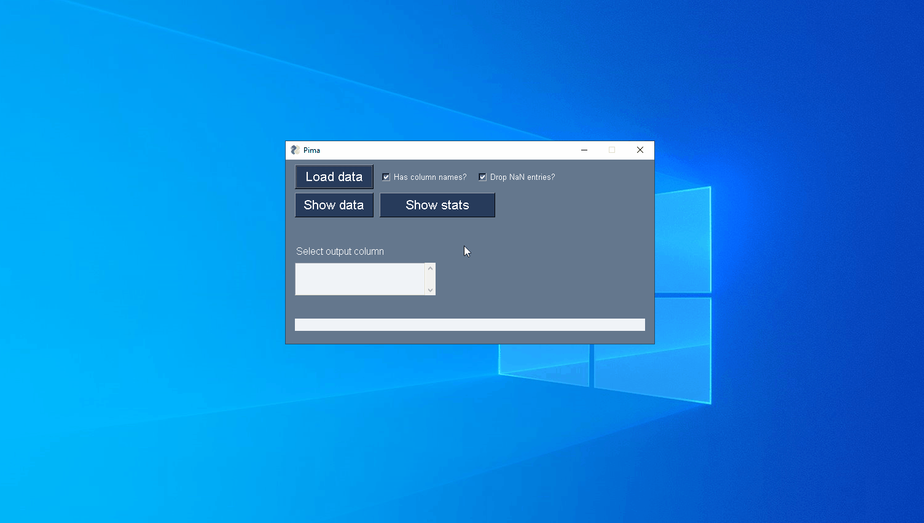The image size is (924, 523).
Task: Click the status text field at window bottom
Action: 470,324
